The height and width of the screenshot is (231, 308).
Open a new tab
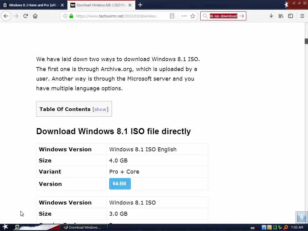point(140,5)
